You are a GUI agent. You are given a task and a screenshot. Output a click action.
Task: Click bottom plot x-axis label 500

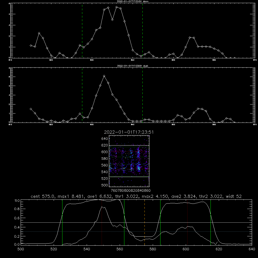pyautogui.click(x=21, y=249)
